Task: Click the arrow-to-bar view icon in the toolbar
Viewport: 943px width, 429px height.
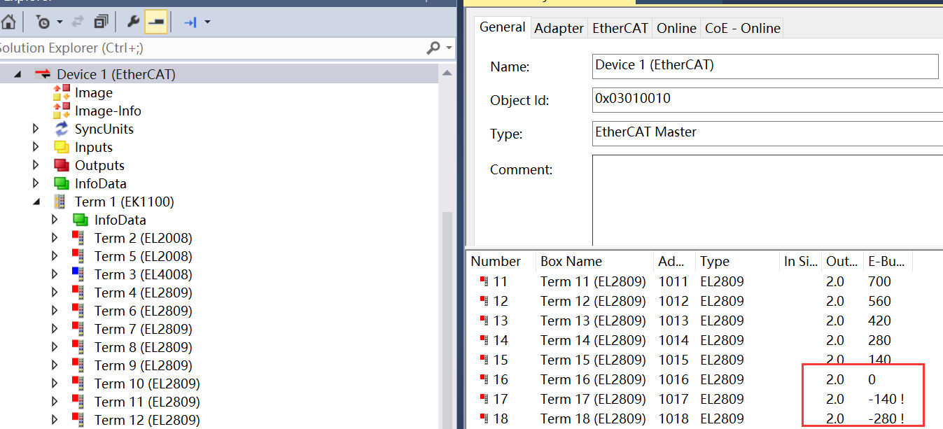Action: (190, 22)
